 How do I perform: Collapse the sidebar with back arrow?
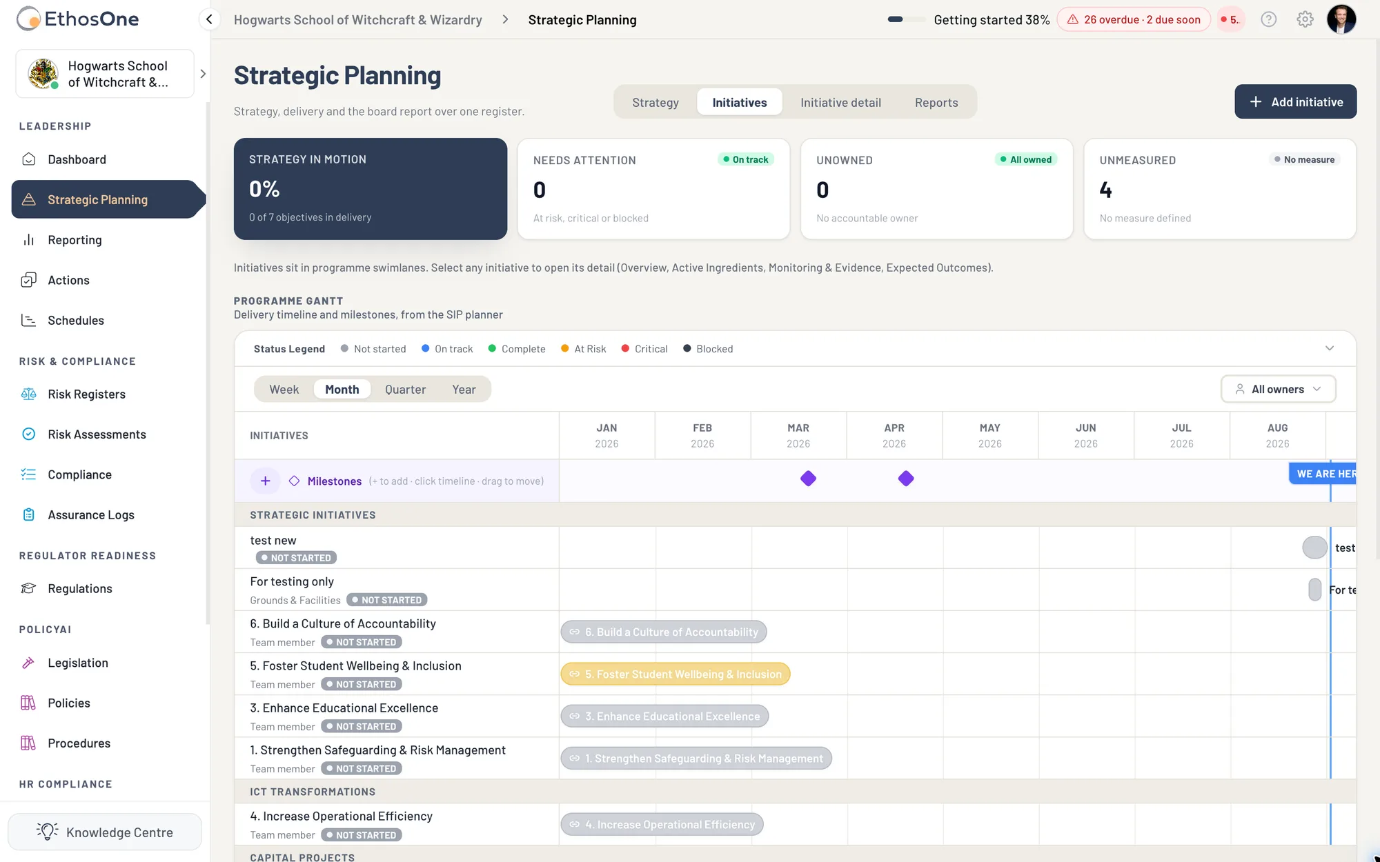209,19
